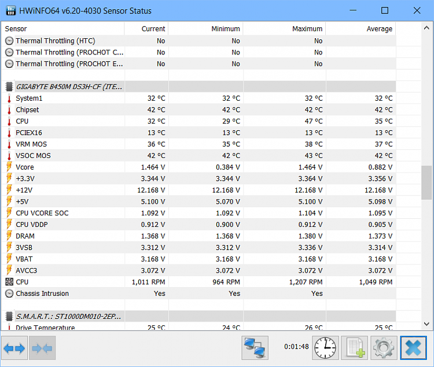Click the DRAM voltage bolt icon

(x=9, y=236)
